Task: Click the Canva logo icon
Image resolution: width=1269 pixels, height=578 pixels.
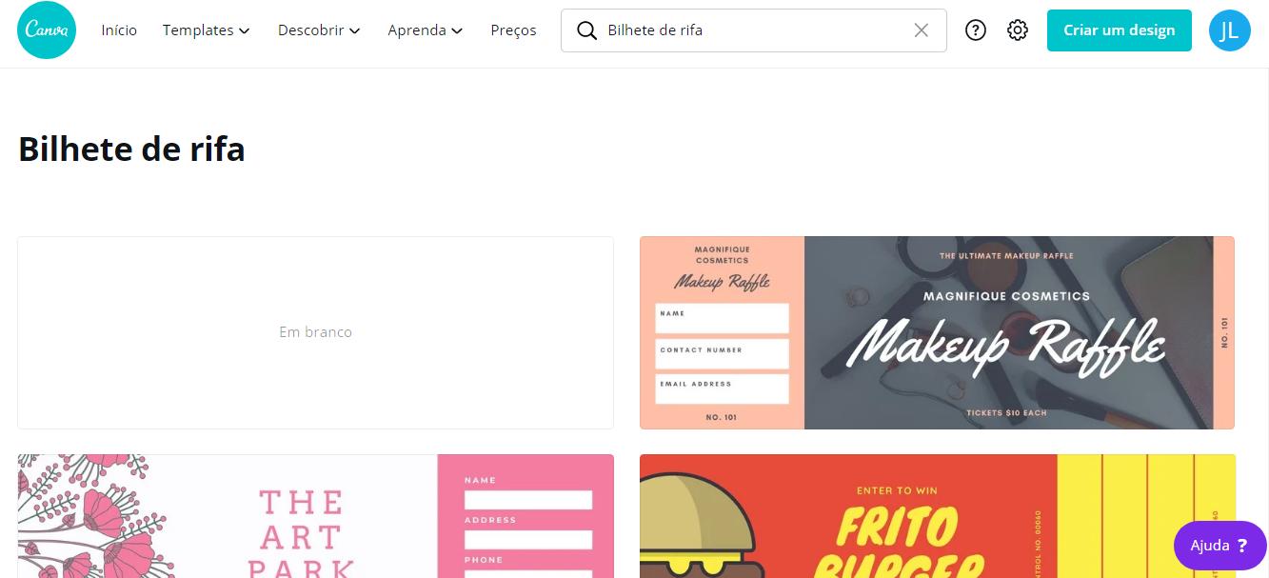Action: tap(46, 30)
